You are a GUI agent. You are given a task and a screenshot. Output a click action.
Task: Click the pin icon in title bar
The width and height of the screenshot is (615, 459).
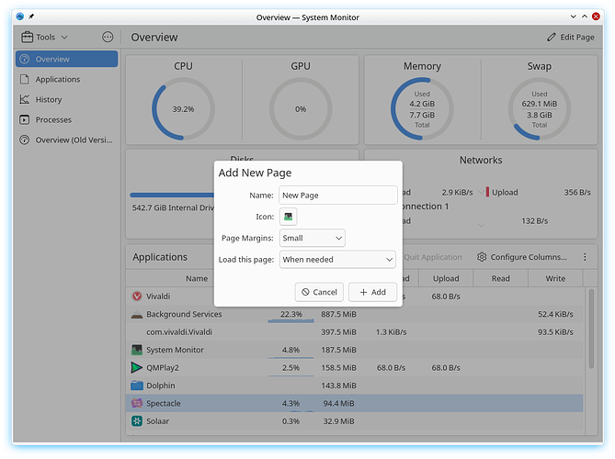tap(32, 17)
